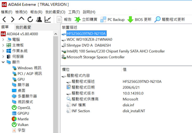Viewport: 192px width, 133px height.
Task: Expand the 作業系統 tree node
Action: 3,51
